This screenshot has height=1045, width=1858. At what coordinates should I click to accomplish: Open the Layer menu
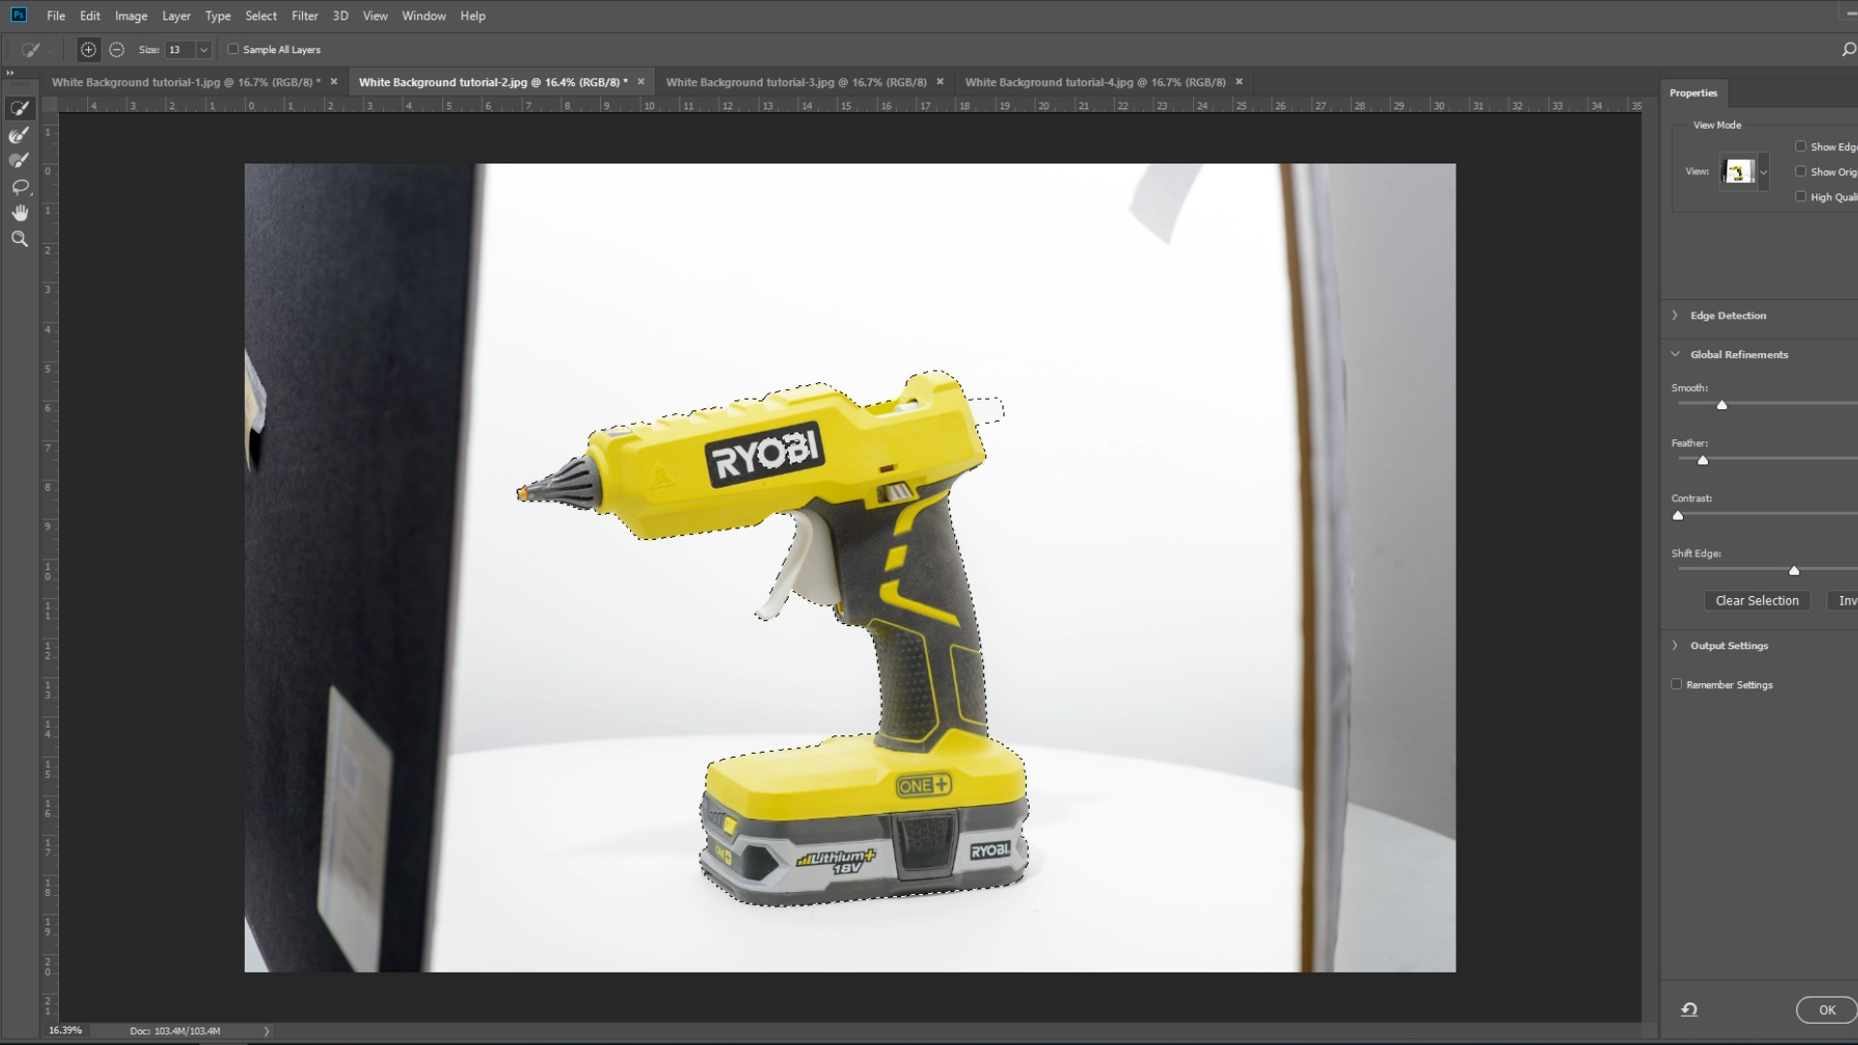click(x=176, y=15)
